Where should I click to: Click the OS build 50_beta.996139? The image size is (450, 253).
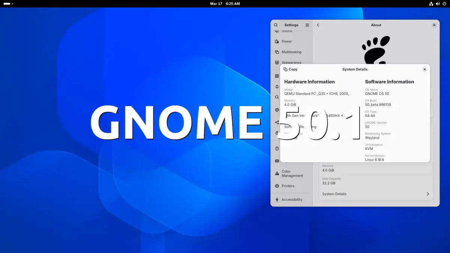click(378, 105)
